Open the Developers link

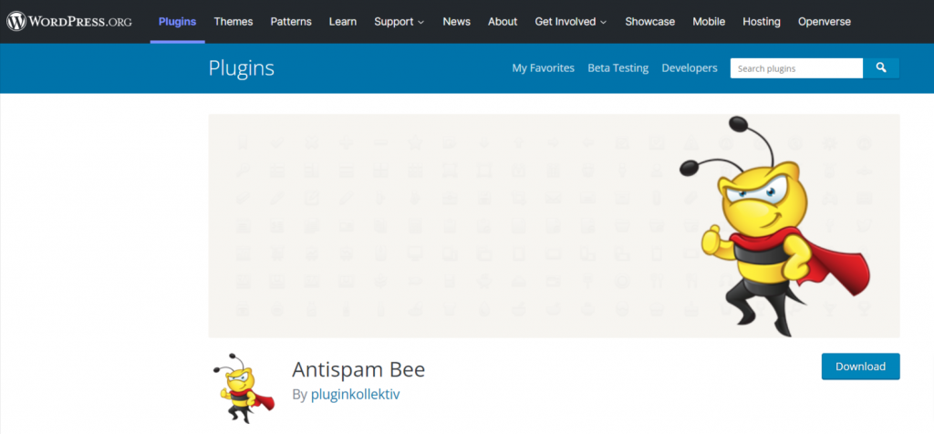[x=690, y=67]
